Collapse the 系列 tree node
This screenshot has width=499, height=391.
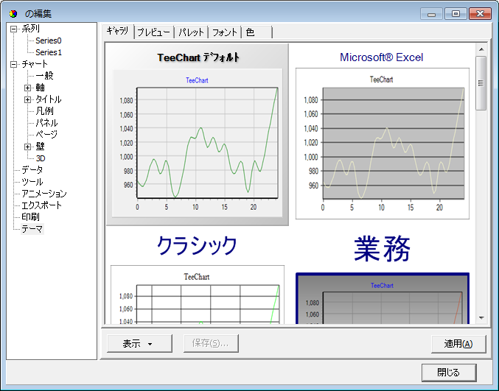(14, 29)
